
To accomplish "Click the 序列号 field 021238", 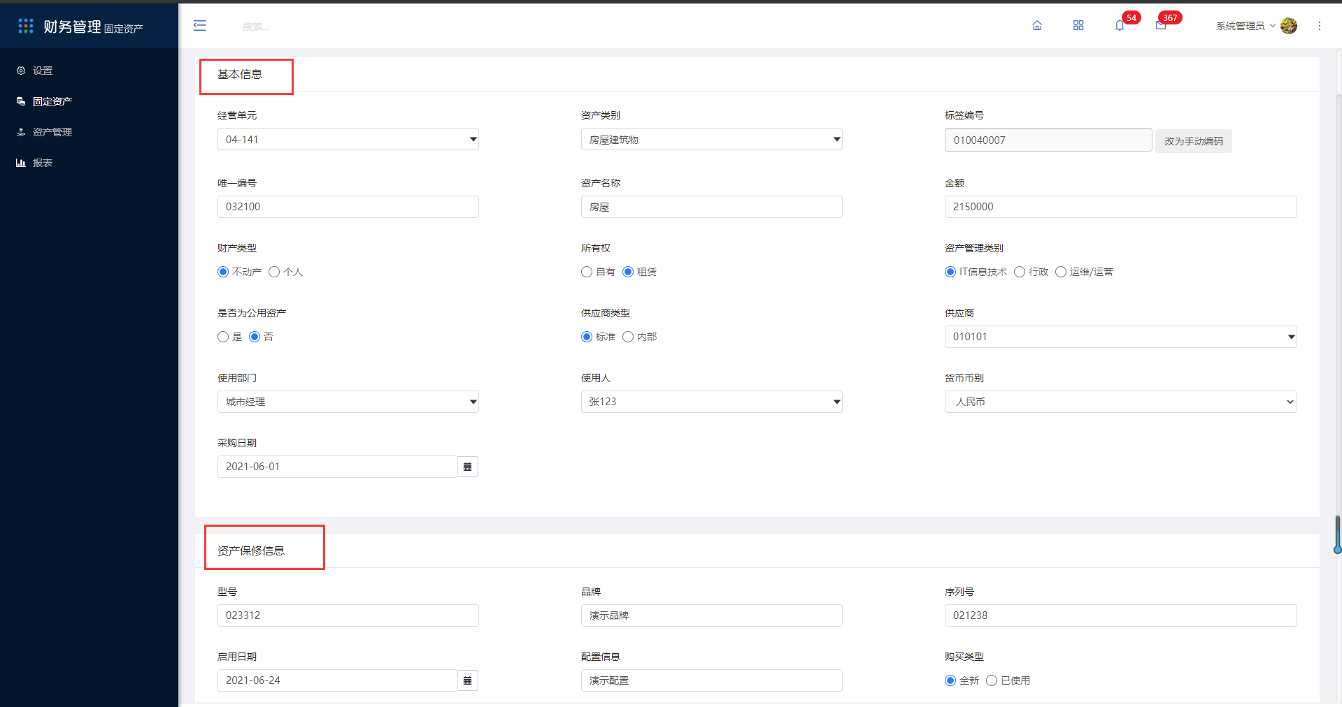I will pos(1121,615).
